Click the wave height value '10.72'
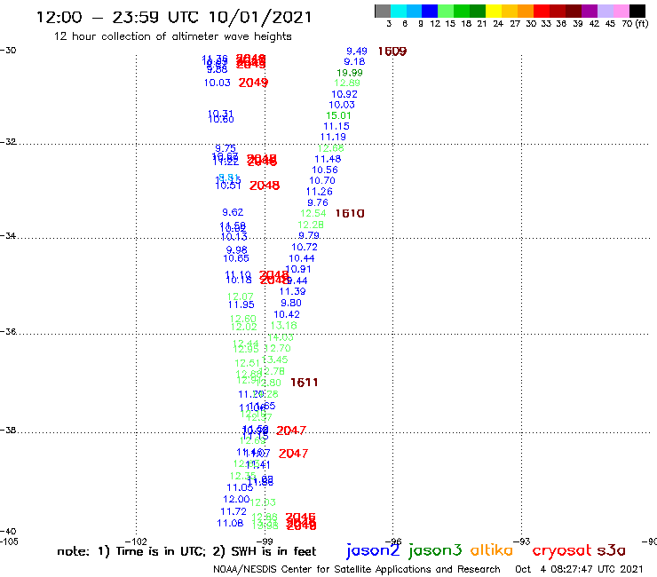This screenshot has height=577, width=657. [x=305, y=248]
